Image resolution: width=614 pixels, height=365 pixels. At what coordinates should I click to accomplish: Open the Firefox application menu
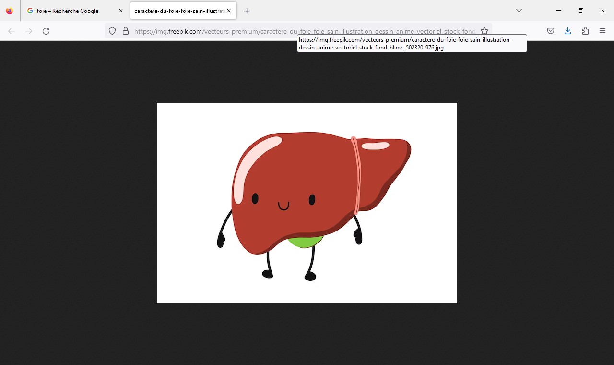pos(602,31)
